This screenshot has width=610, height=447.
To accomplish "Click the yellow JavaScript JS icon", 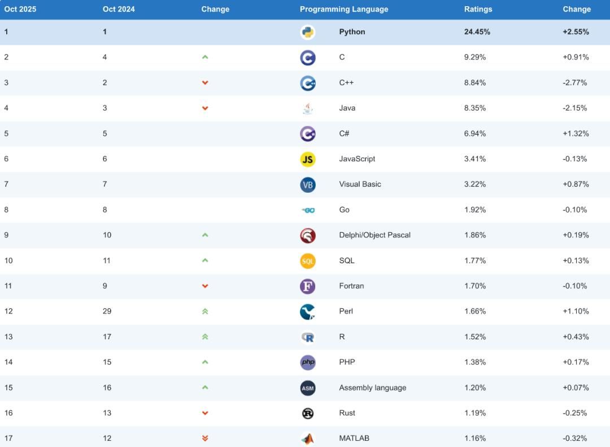I will point(307,159).
